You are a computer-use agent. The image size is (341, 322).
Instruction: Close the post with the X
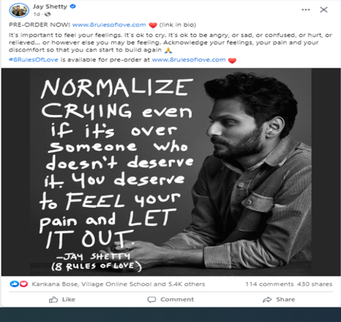click(323, 10)
